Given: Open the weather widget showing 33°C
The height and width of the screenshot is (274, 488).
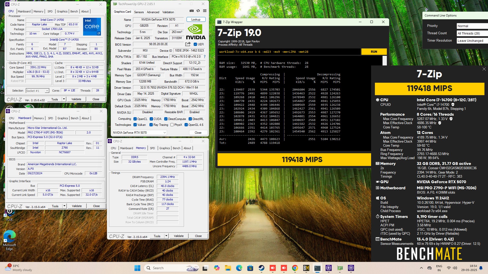Looking at the screenshot, I should click(18, 268).
